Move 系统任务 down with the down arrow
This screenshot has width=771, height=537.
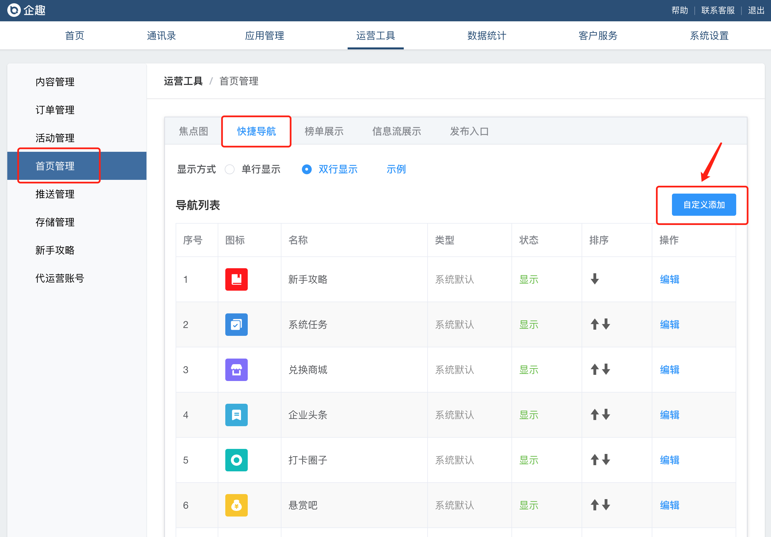point(606,324)
